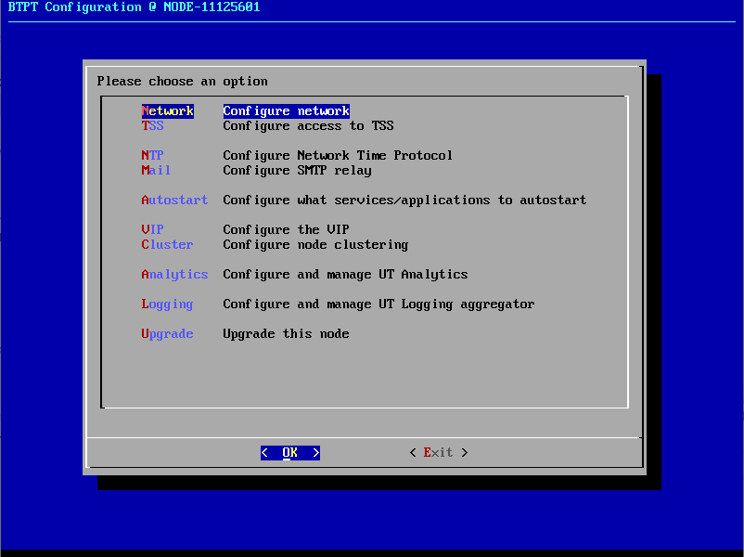Pick the Mail menu tag
The height and width of the screenshot is (557, 744).
(x=156, y=170)
